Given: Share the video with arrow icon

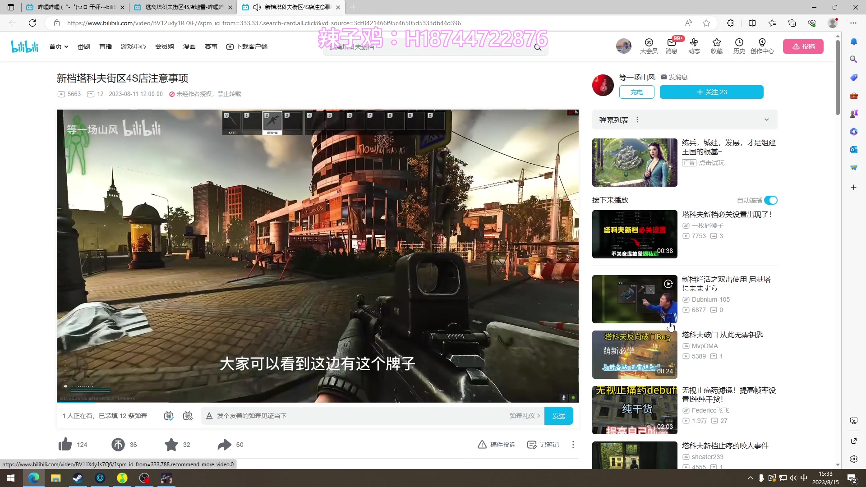Looking at the screenshot, I should (224, 445).
